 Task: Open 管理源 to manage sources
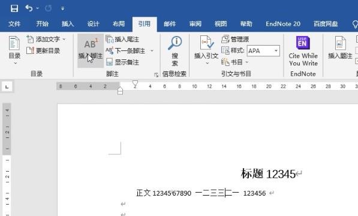[235, 39]
